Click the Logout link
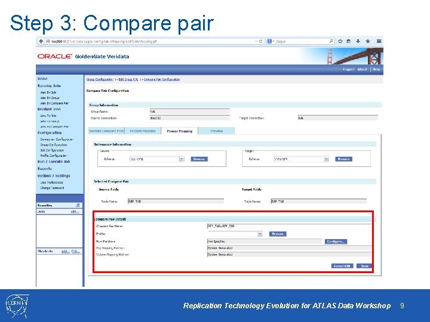The width and height of the screenshot is (430, 322). click(348, 69)
